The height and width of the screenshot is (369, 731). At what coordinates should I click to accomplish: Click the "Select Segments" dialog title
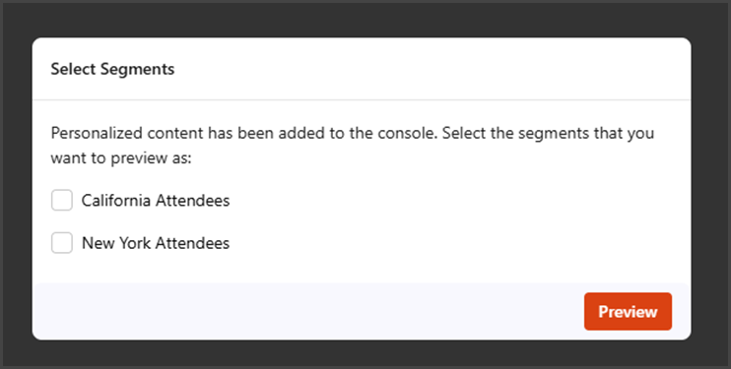tap(112, 69)
